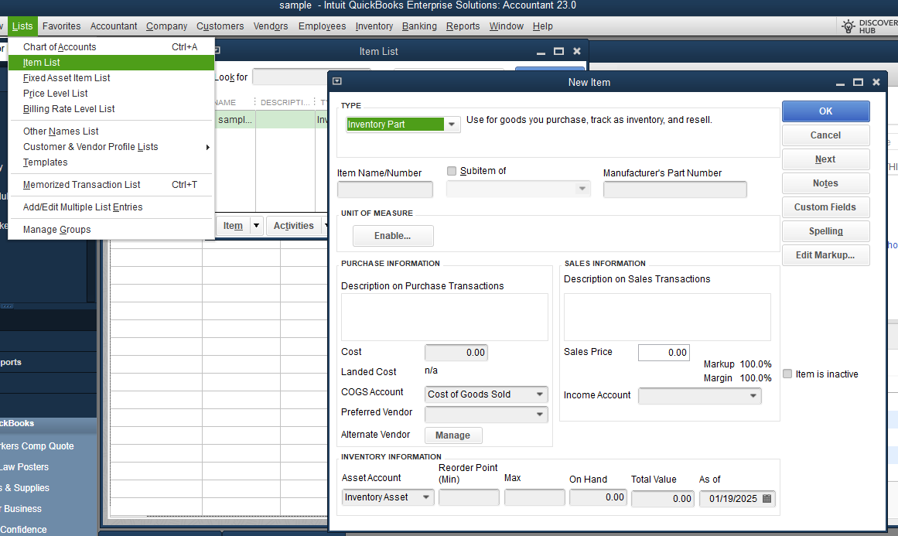Click Cancel in New Item window
This screenshot has height=536, width=898.
point(825,135)
